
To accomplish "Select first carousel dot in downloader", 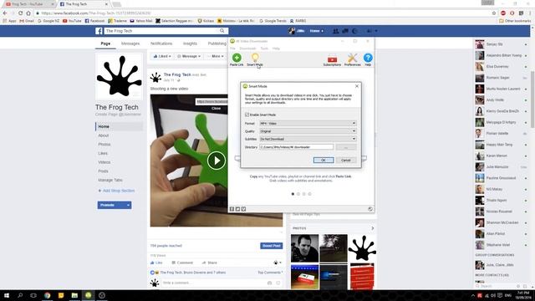I will coord(293,194).
